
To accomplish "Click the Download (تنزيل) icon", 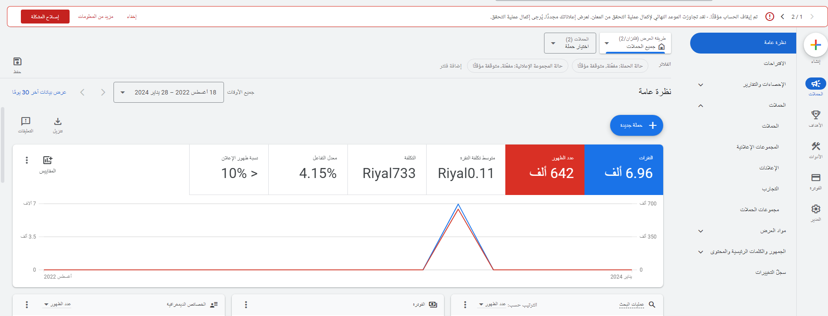I will tap(58, 121).
